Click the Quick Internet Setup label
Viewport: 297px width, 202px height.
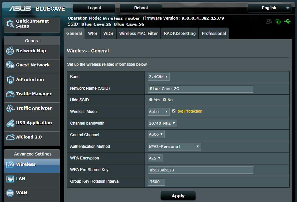click(x=33, y=24)
